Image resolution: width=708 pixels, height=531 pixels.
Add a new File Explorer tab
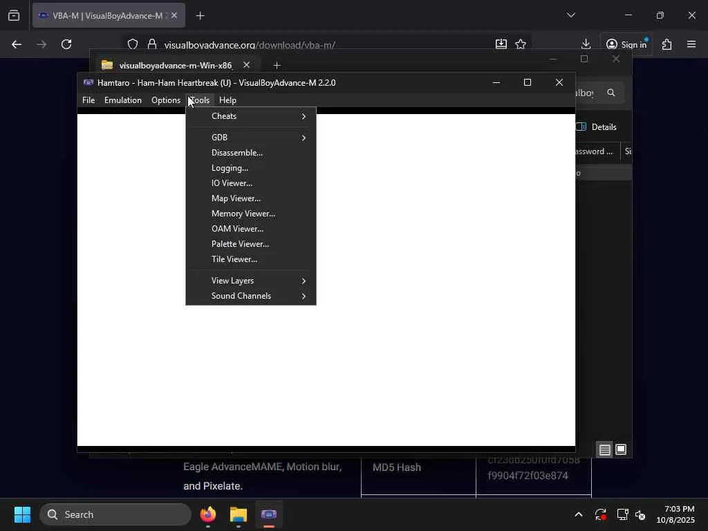click(x=277, y=66)
